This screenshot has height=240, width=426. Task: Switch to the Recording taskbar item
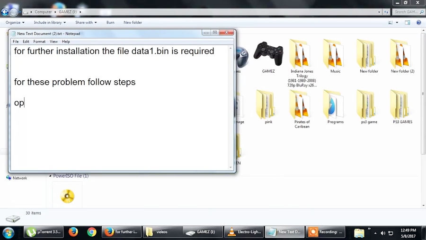click(325, 232)
